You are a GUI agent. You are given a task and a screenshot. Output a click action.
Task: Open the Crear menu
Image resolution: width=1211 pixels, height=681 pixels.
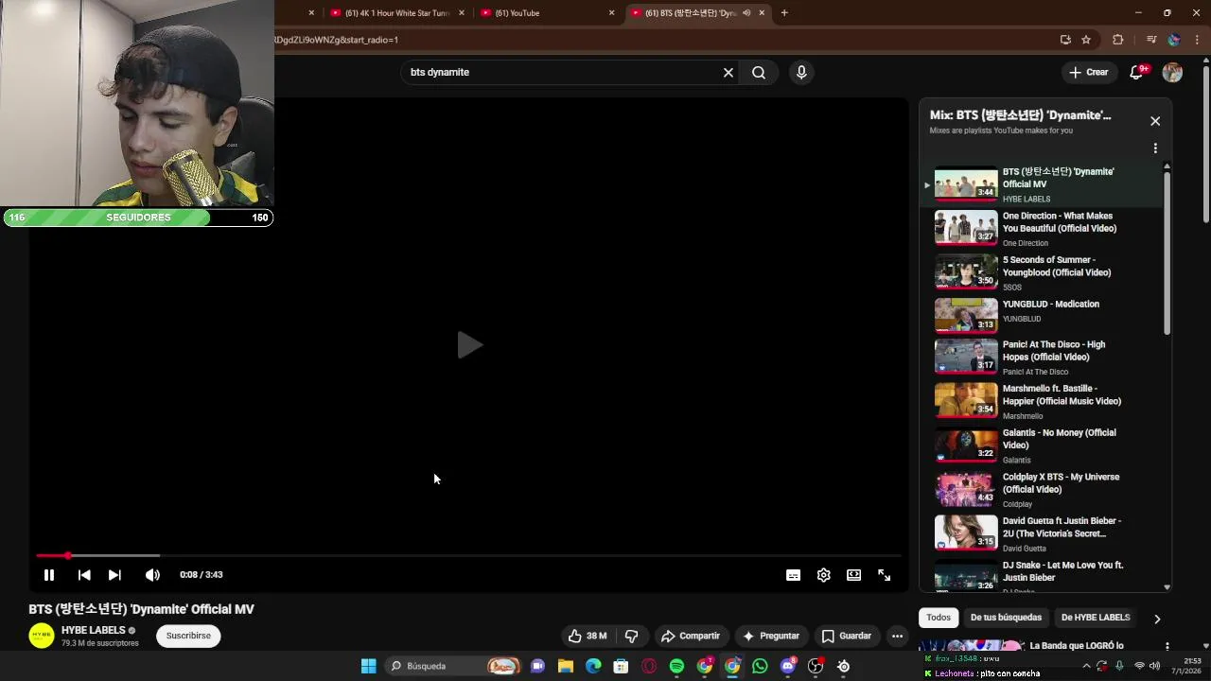coord(1089,73)
